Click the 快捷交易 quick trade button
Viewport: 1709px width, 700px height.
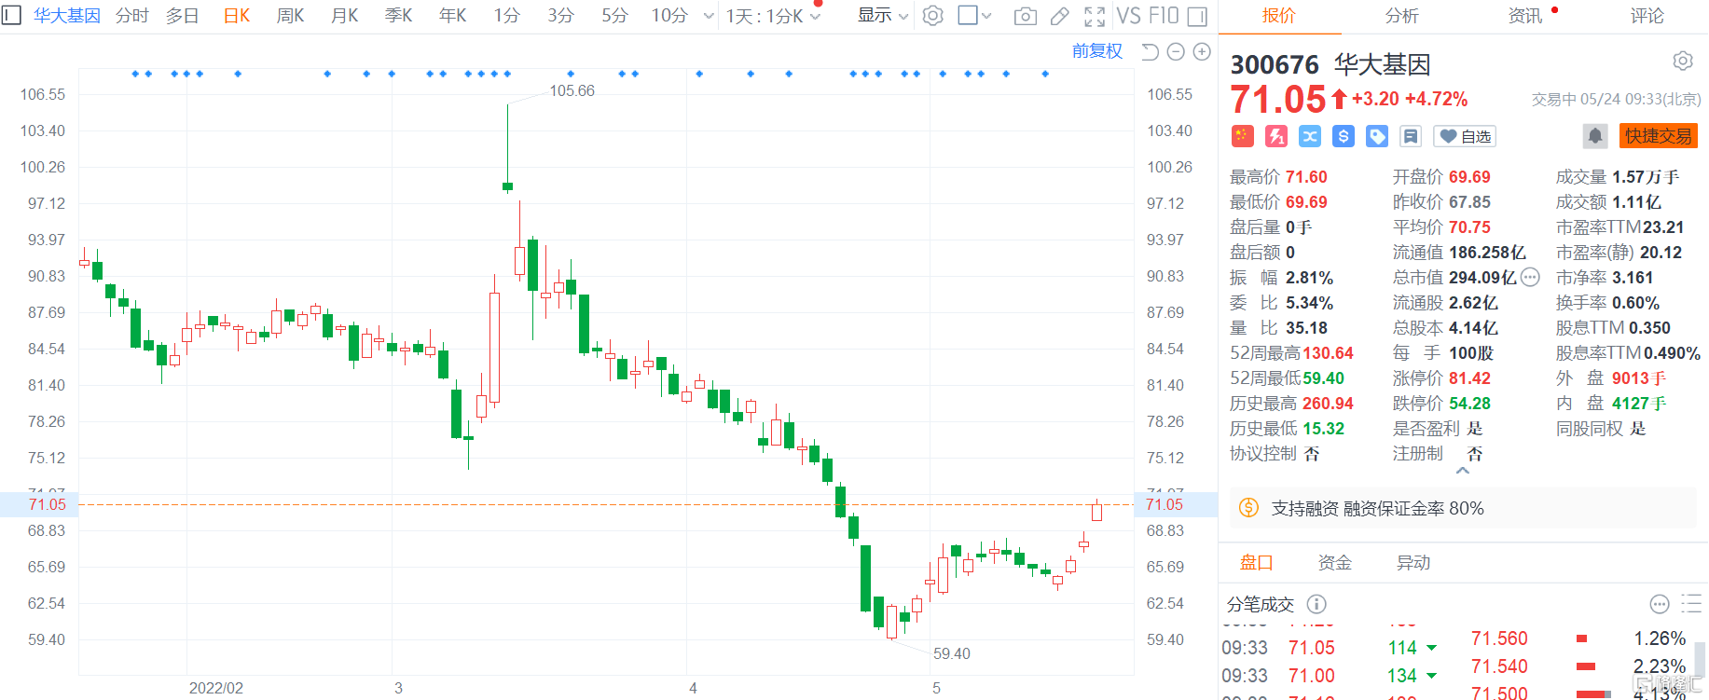tap(1659, 136)
